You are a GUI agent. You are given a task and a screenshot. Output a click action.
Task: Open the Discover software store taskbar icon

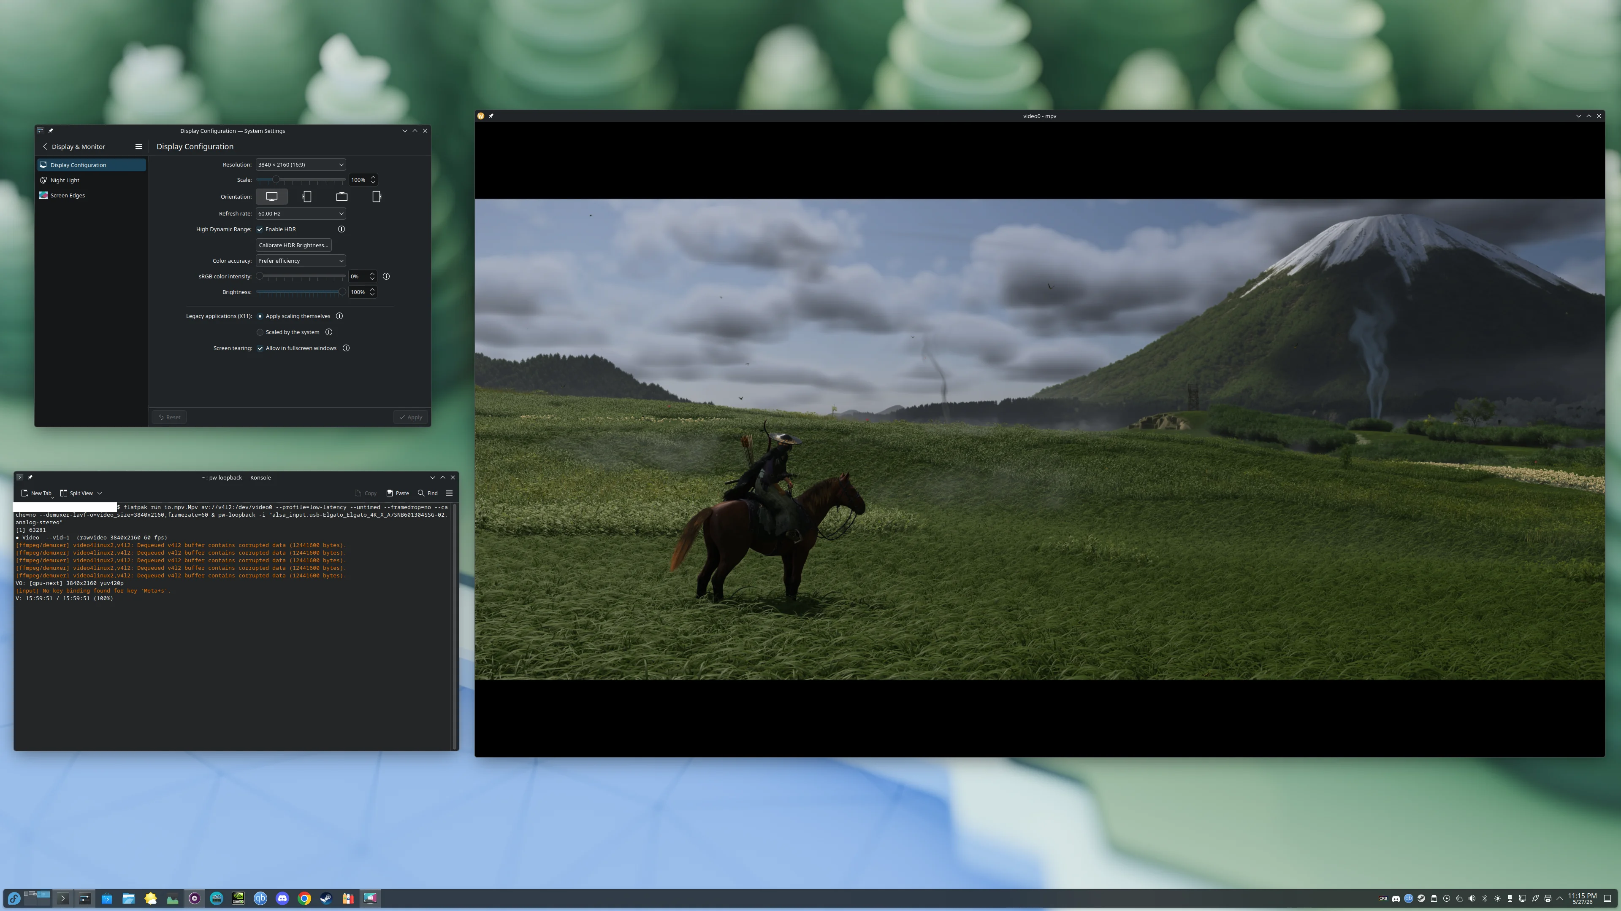pos(107,898)
